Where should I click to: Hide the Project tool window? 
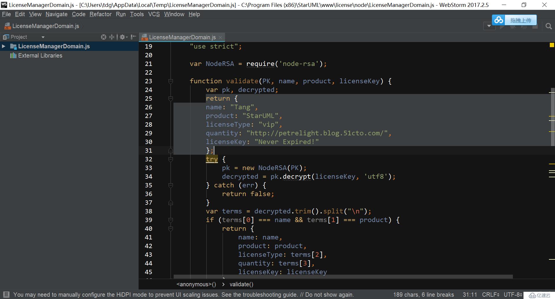point(133,37)
